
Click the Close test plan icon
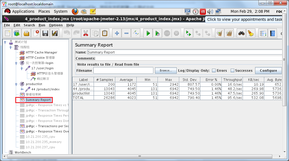pos(36,33)
